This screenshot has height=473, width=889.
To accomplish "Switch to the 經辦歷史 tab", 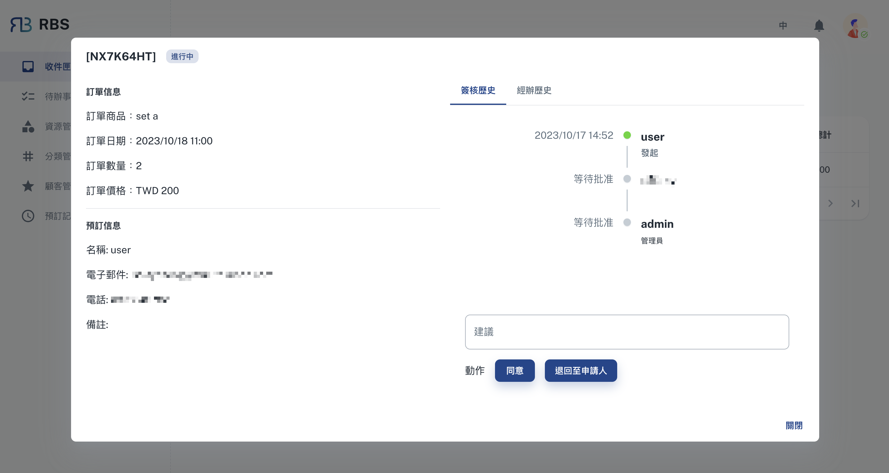I will pos(534,91).
